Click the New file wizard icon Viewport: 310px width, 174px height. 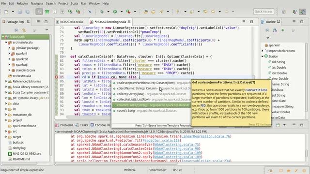(x=6, y=12)
